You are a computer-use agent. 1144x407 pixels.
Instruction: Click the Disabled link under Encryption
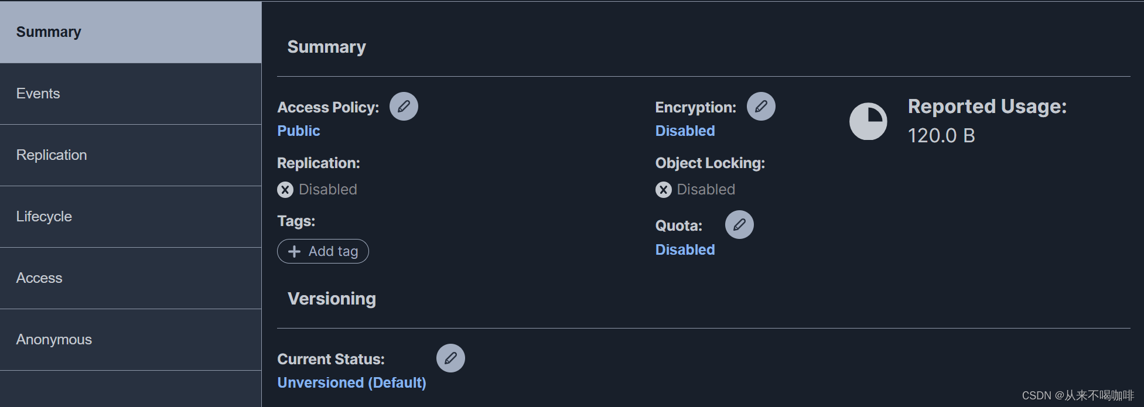tap(685, 131)
